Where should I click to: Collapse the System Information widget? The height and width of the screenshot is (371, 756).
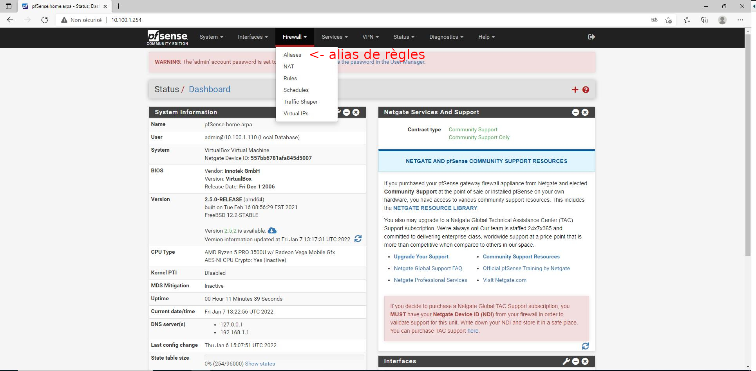point(347,112)
